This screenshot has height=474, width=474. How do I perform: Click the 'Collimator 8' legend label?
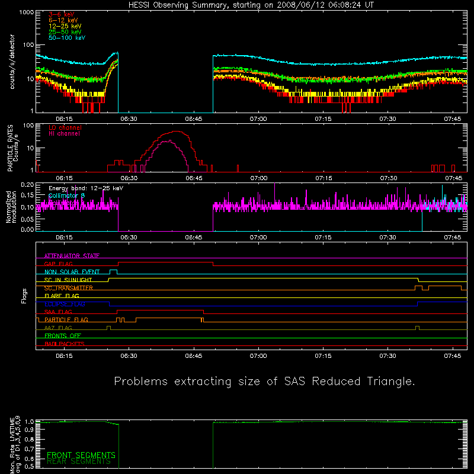point(66,196)
